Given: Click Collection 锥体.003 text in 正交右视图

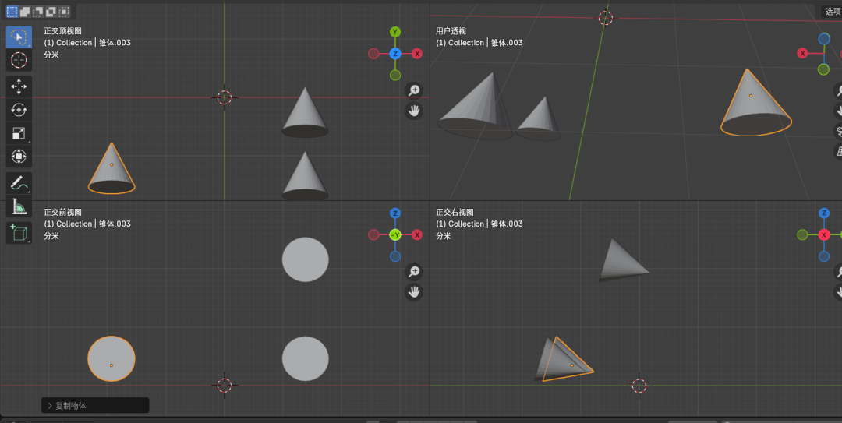Looking at the screenshot, I should (479, 224).
